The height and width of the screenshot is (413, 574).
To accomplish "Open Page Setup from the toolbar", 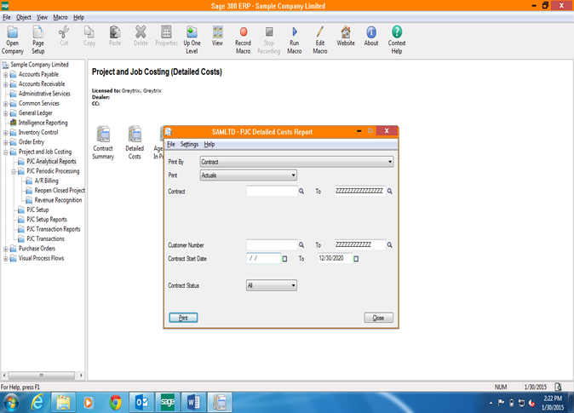I will [x=38, y=39].
